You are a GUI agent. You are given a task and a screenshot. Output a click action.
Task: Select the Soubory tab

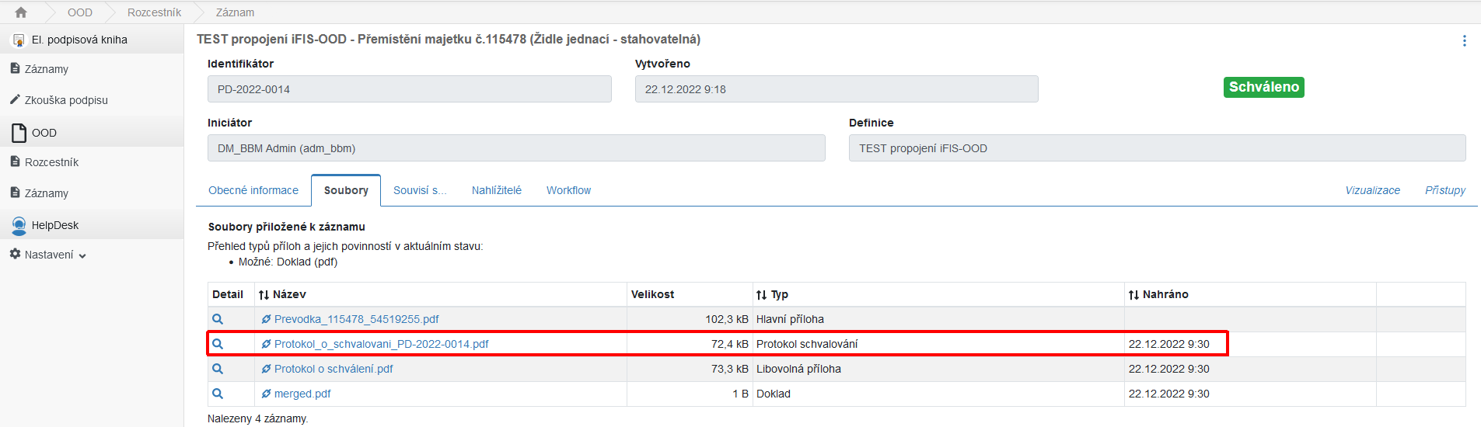coord(346,190)
